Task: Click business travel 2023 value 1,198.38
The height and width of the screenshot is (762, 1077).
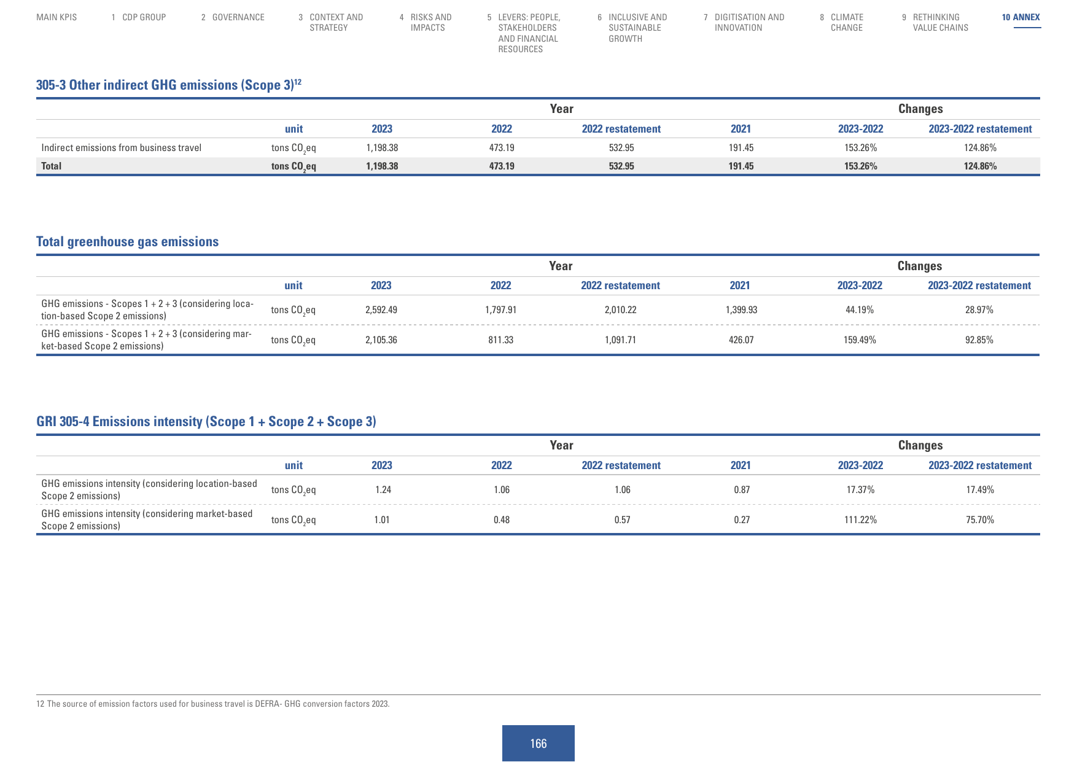Action: (x=382, y=147)
